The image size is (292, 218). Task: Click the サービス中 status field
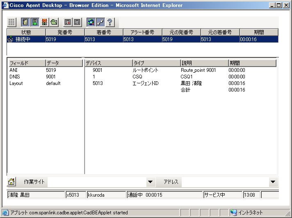(223, 195)
